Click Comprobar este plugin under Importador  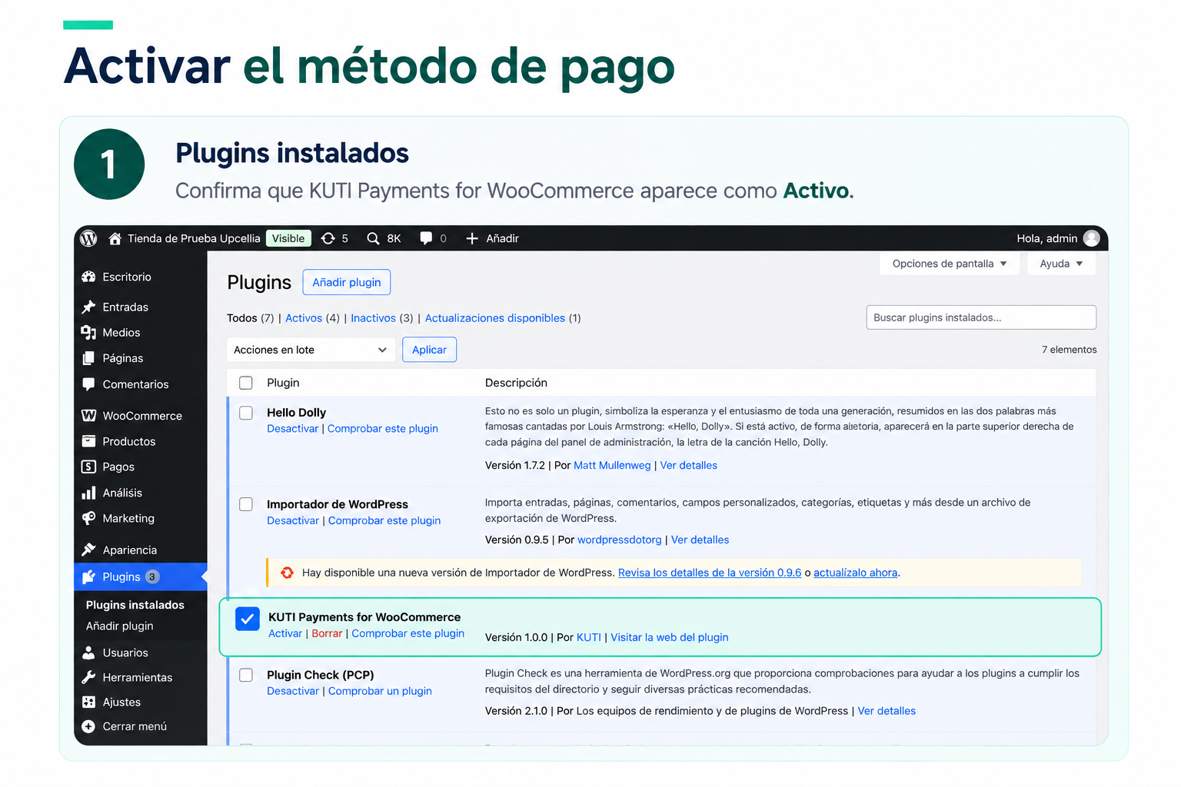click(x=384, y=520)
